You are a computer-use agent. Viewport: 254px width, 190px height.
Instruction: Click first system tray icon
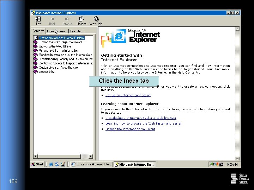click(x=212, y=164)
